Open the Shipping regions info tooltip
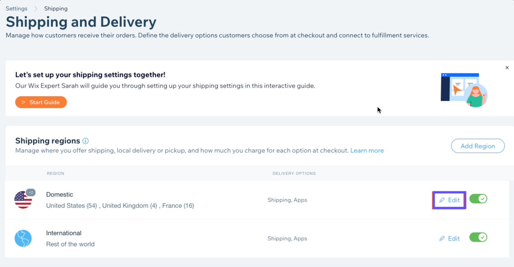Viewport: 514px width, 267px height. point(85,141)
